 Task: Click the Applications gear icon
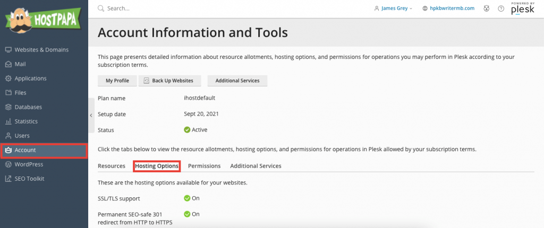[x=8, y=78]
